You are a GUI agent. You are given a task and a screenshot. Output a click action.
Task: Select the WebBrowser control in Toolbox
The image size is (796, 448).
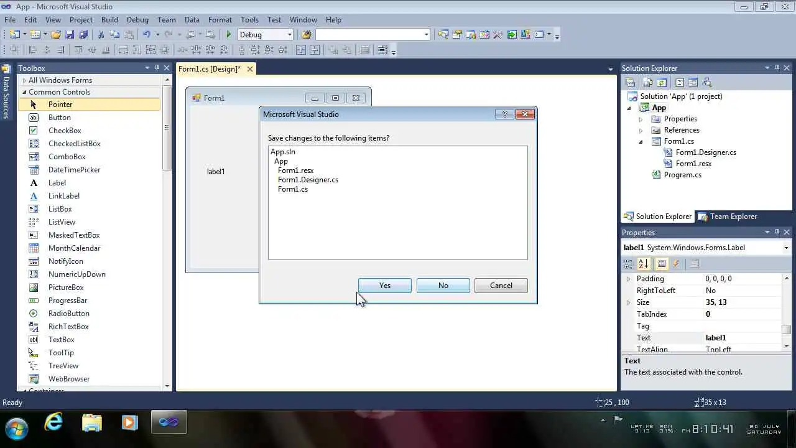click(90, 379)
